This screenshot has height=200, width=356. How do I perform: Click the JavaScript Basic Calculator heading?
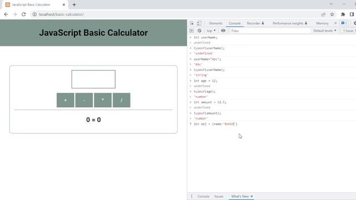(x=93, y=33)
